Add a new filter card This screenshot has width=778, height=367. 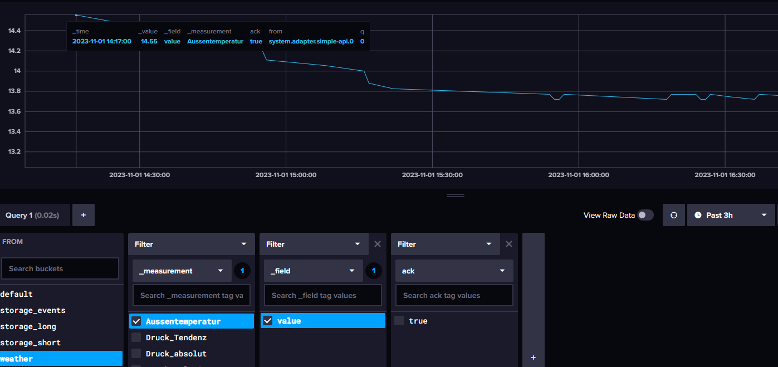tap(533, 358)
